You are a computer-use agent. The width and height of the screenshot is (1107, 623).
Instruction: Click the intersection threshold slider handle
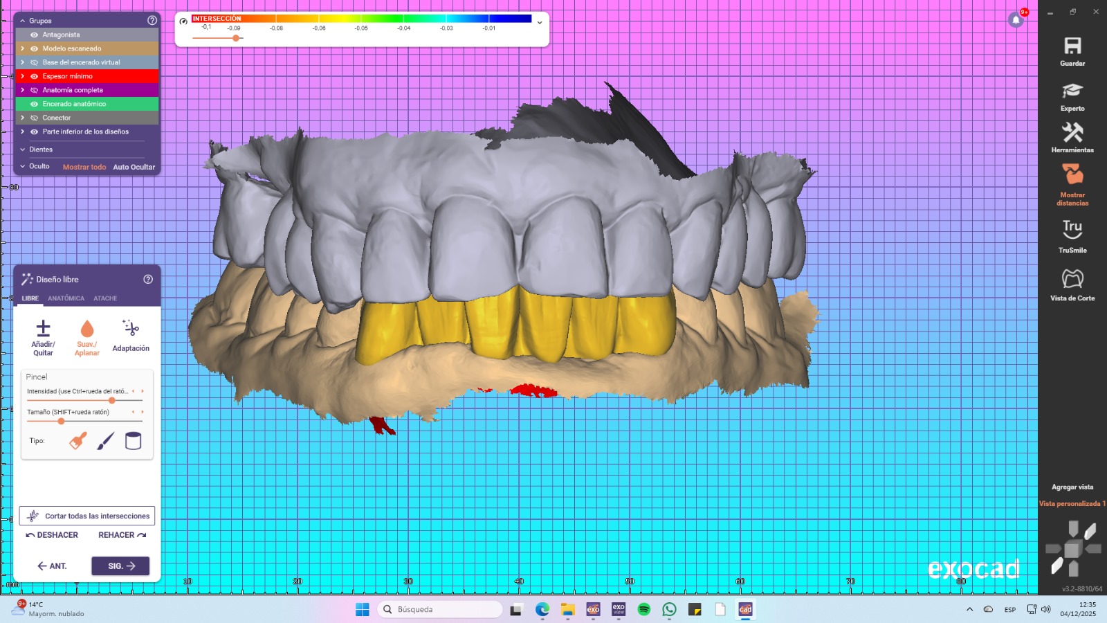point(236,38)
